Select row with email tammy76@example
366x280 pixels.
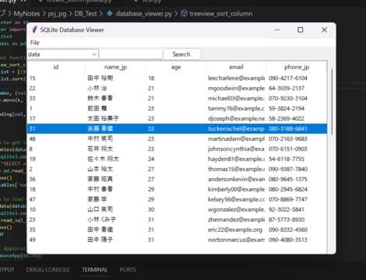177,108
